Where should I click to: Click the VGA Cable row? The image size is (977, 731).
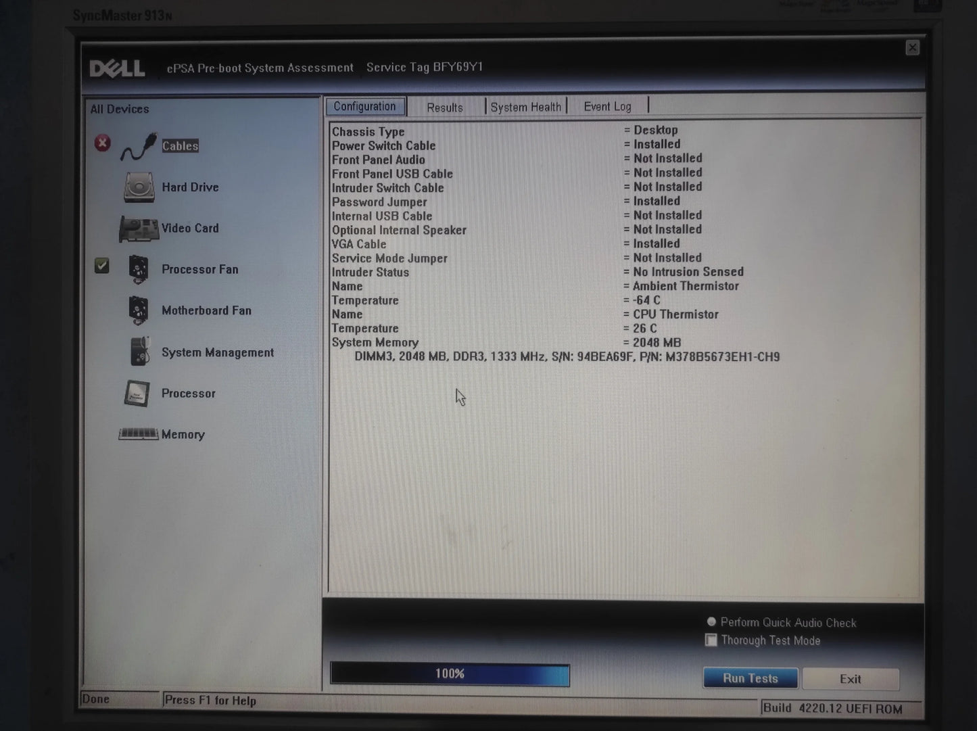[506, 244]
